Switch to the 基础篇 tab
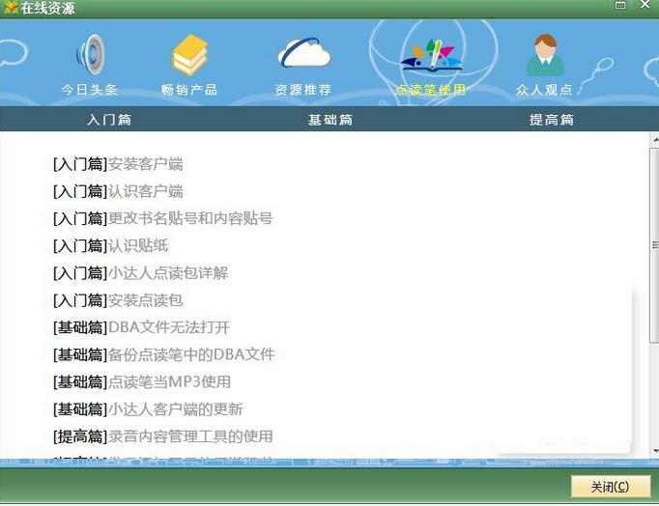This screenshot has width=659, height=506. click(330, 120)
